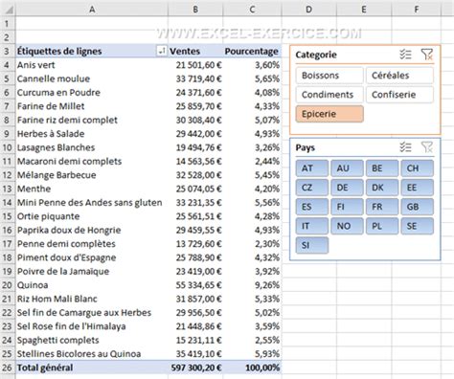Select the Herbes à Salade cell

[x=92, y=134]
